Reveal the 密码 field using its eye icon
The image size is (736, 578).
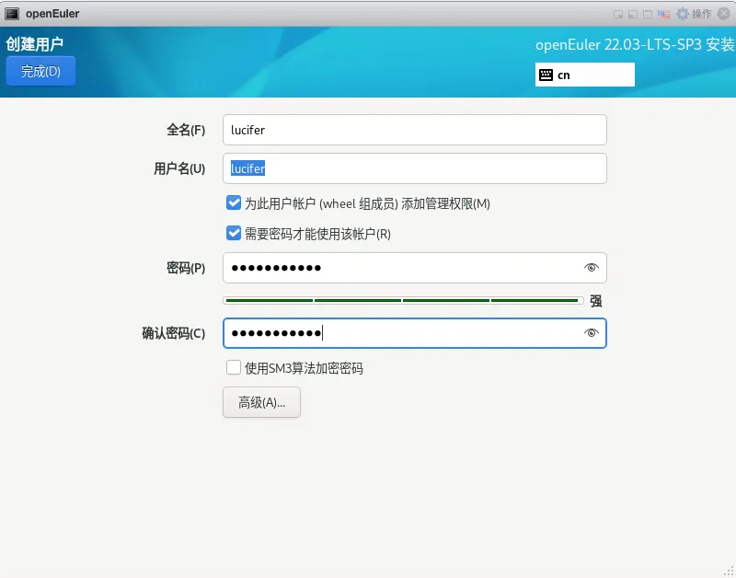(592, 267)
